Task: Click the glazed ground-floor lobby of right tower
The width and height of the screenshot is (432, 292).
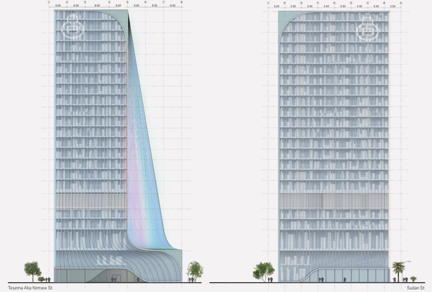Action: point(349,275)
